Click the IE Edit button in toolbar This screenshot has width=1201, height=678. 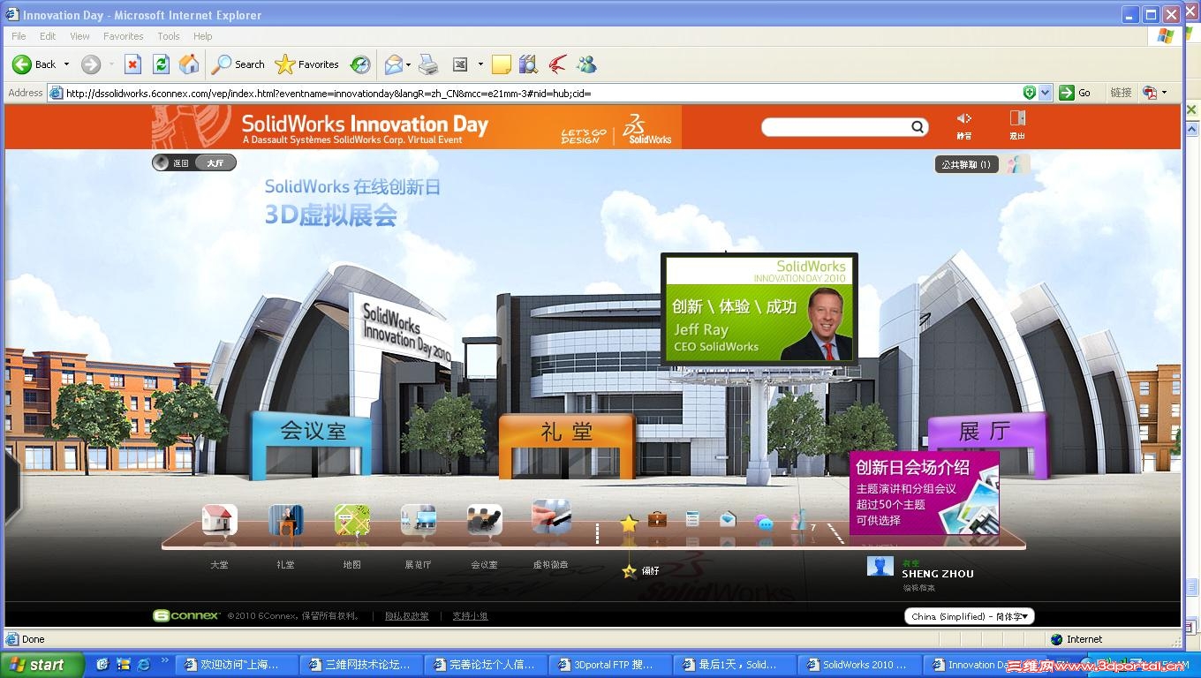point(460,64)
